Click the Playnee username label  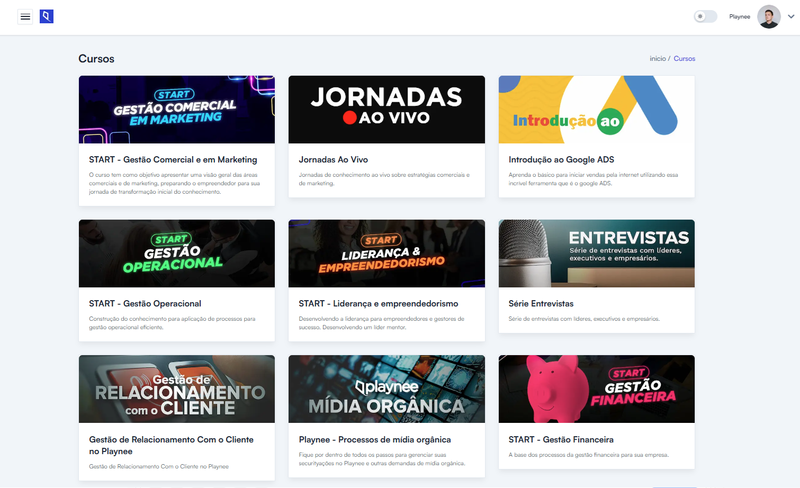[x=740, y=16]
